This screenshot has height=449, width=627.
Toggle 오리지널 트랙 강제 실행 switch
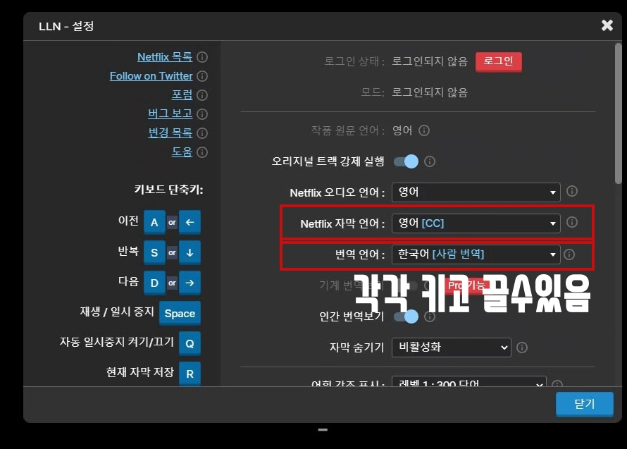click(x=406, y=161)
